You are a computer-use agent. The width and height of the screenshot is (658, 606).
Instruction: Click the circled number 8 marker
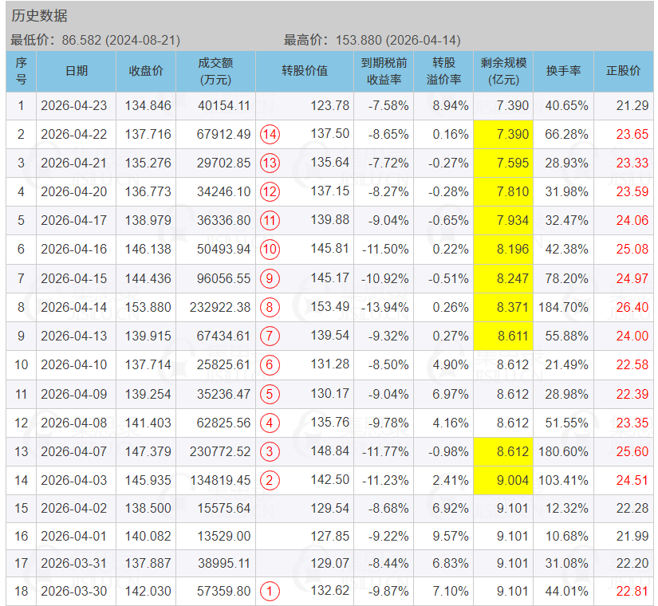point(270,307)
